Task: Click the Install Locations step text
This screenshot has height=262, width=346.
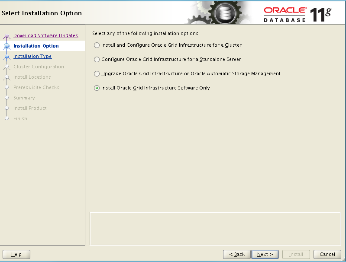Action: coord(32,77)
